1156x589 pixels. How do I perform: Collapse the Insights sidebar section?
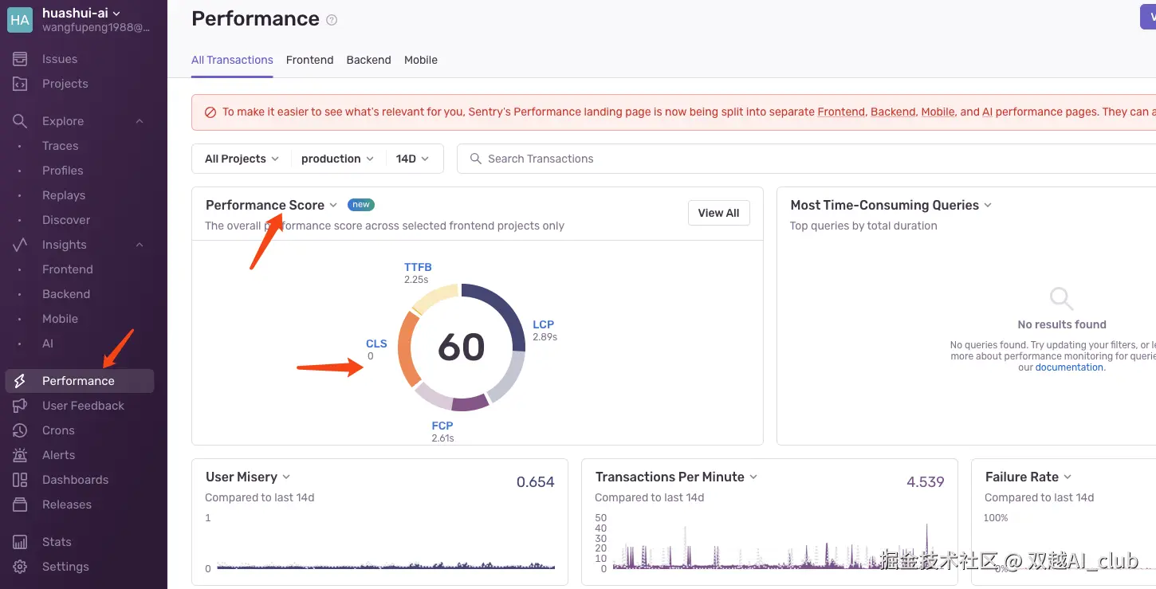(140, 245)
